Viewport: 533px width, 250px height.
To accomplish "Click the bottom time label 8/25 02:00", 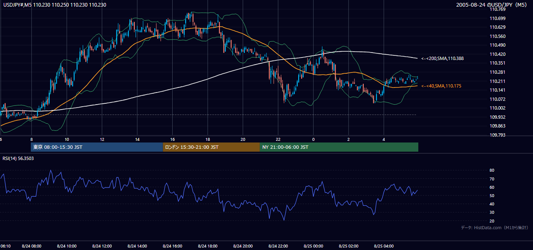I will 349,246.
